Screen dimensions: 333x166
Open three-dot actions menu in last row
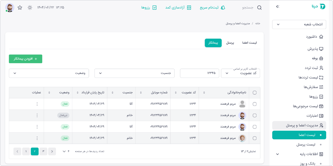(37, 138)
